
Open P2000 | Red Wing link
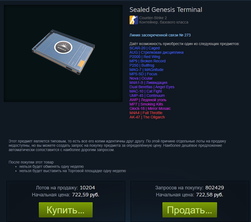(145, 57)
